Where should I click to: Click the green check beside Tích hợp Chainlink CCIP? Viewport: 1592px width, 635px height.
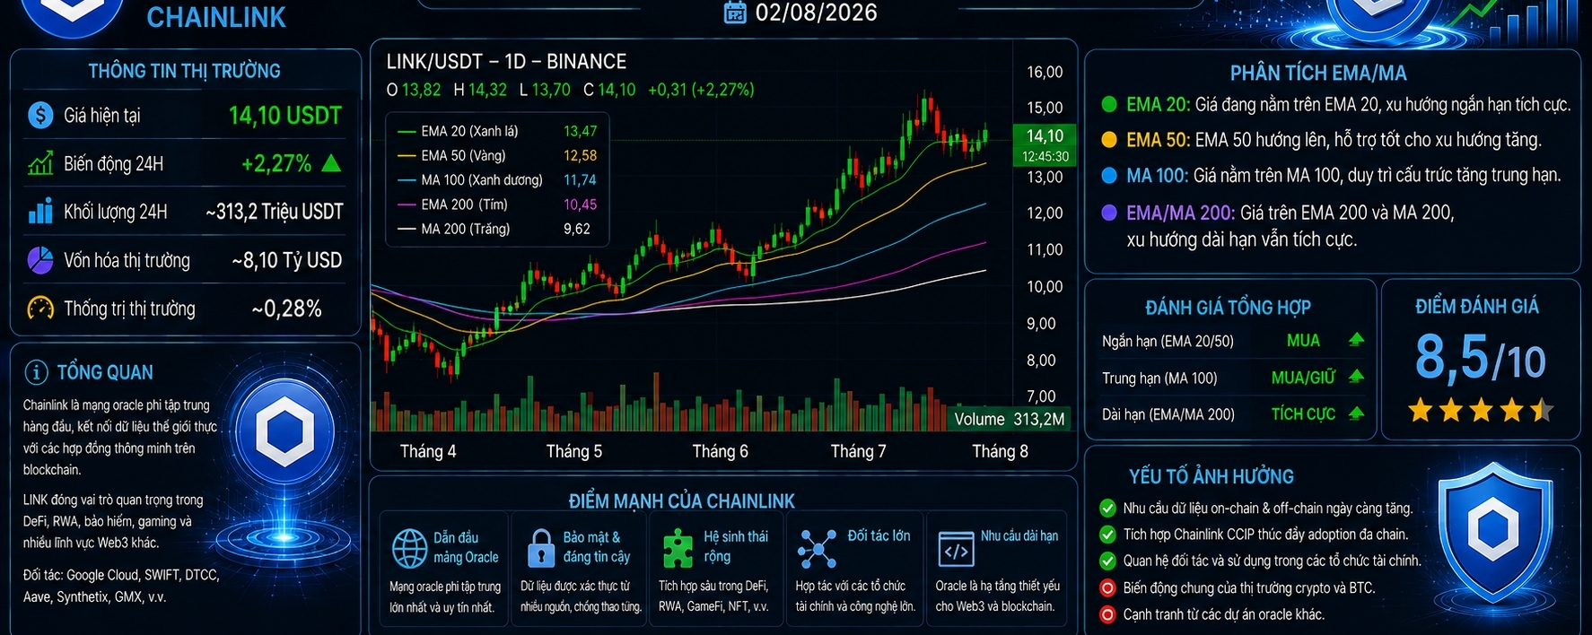1107,535
